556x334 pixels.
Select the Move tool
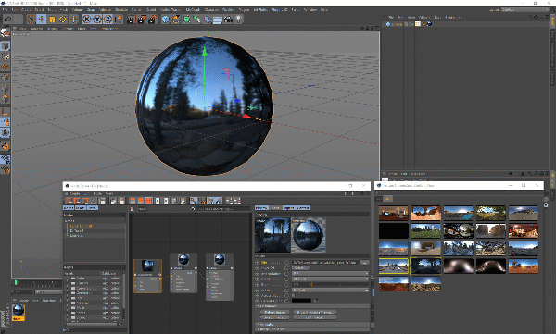42,19
